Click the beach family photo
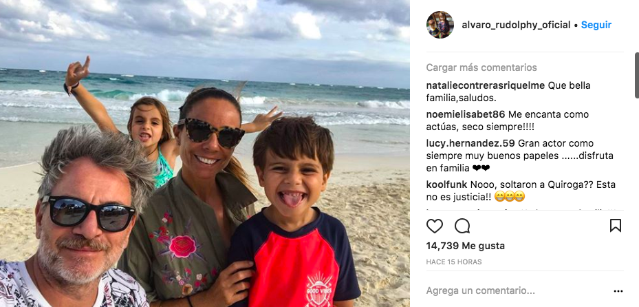This screenshot has height=307, width=639. click(x=204, y=153)
